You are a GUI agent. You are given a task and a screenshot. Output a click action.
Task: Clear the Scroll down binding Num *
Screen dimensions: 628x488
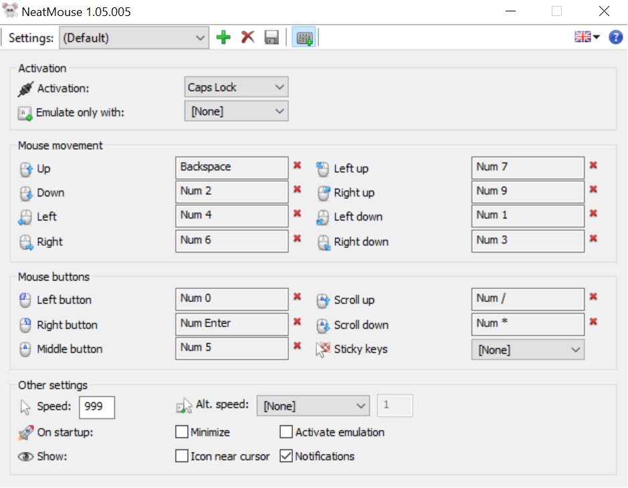pos(593,322)
